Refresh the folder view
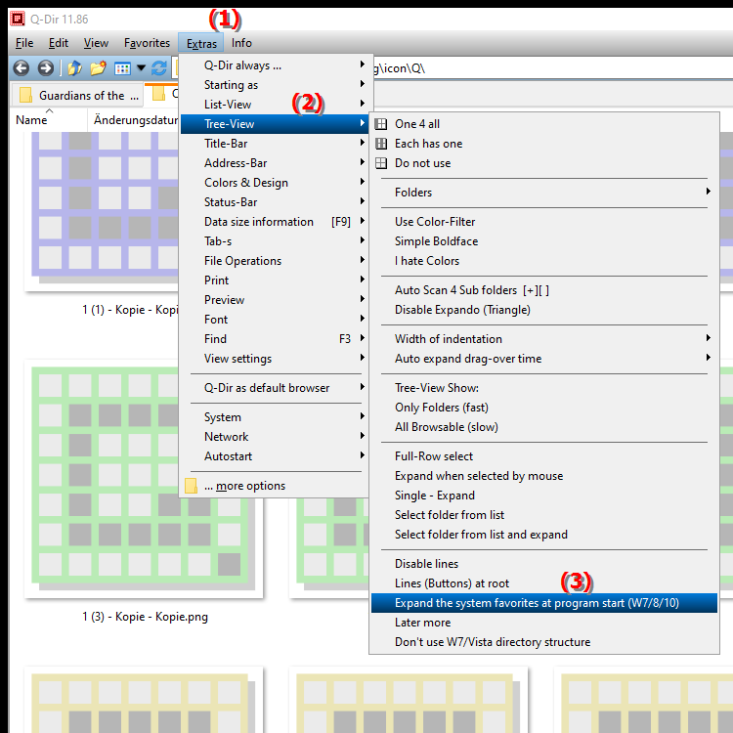 [x=159, y=68]
